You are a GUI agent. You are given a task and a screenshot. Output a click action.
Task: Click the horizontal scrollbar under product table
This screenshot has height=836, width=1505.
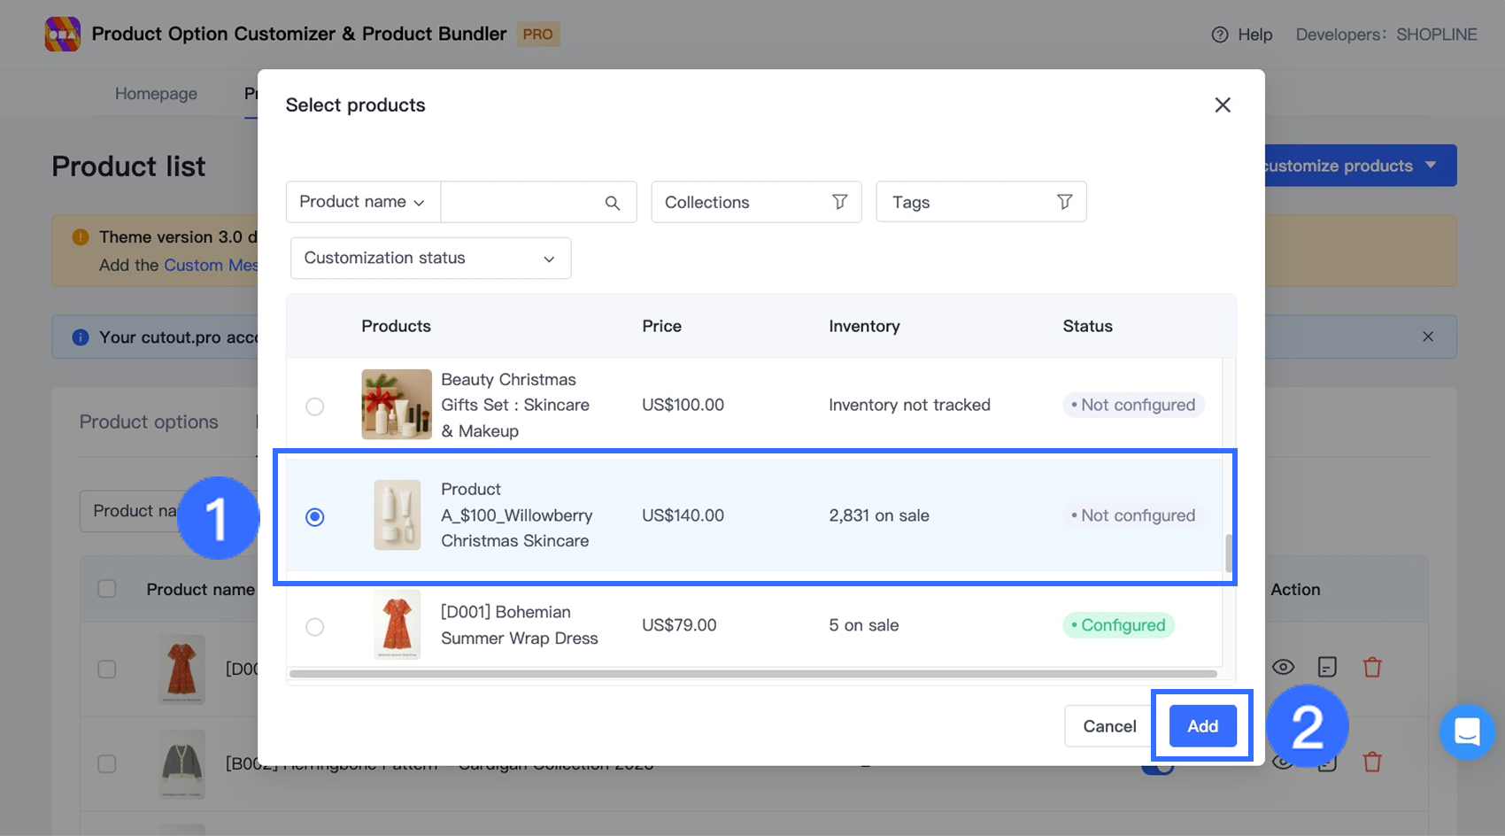(x=752, y=674)
